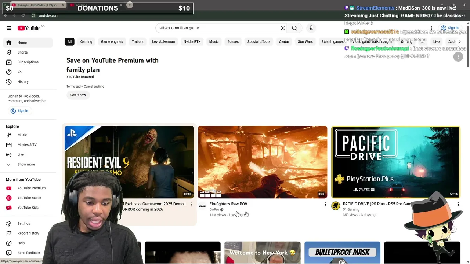Click the magnifier search button
The width and height of the screenshot is (470, 264).
[294, 28]
